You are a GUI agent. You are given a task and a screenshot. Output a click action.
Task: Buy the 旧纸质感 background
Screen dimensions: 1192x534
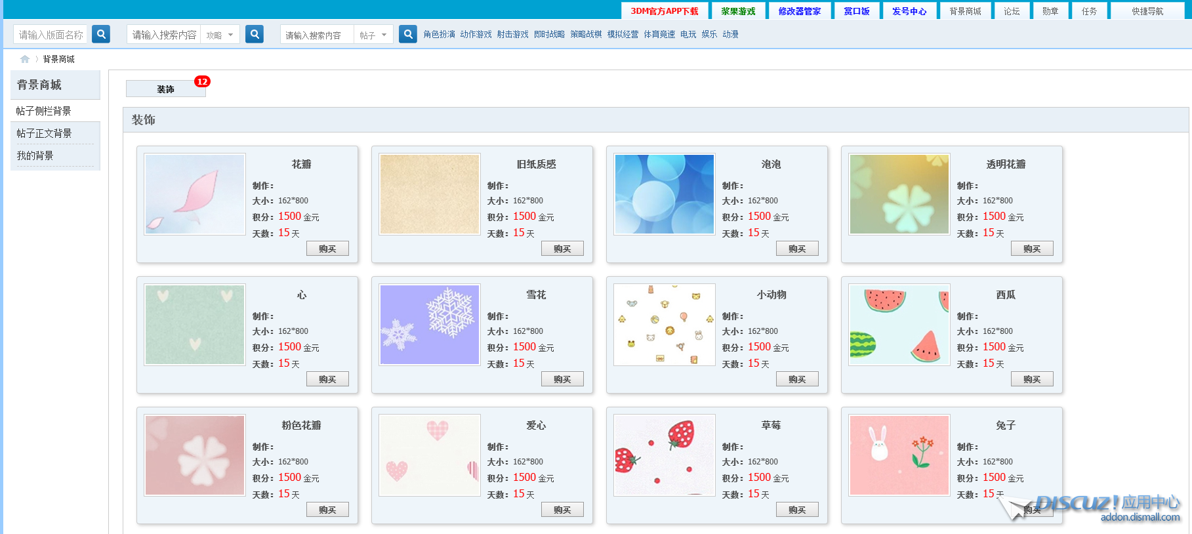point(562,249)
